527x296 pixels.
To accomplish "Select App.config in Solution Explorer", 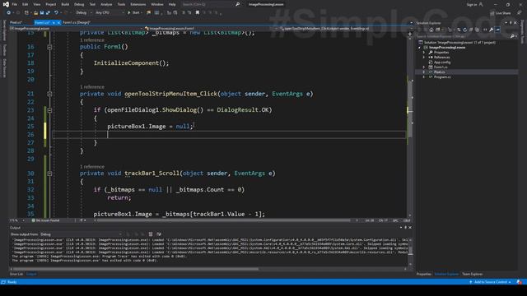I will click(441, 62).
